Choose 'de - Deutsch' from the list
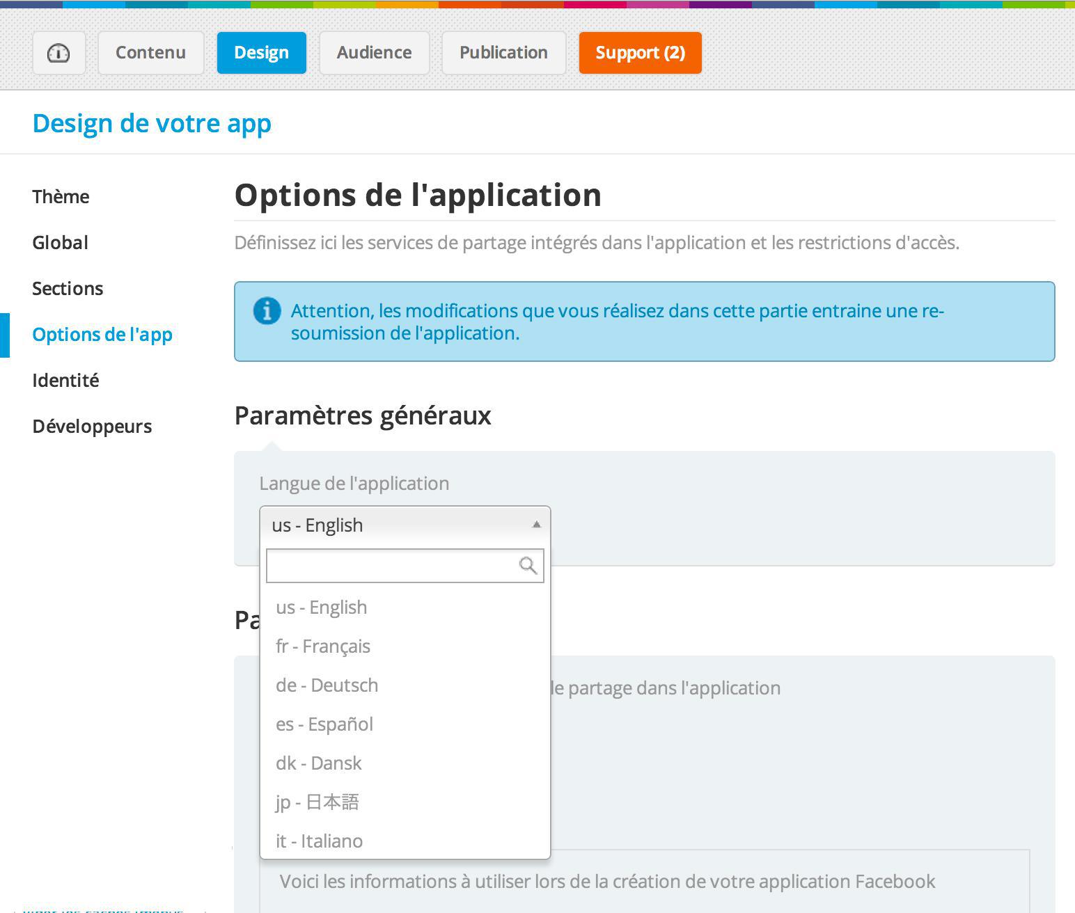This screenshot has height=913, width=1075. tap(327, 685)
